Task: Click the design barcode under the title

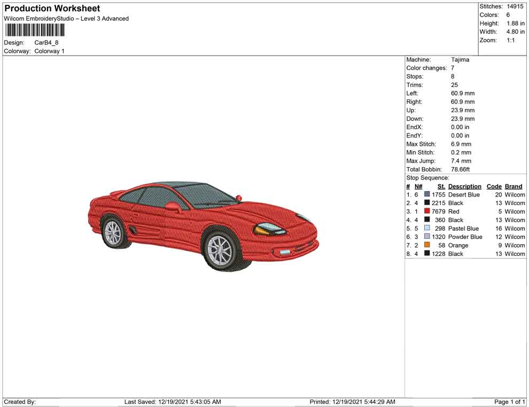Action: (35, 30)
